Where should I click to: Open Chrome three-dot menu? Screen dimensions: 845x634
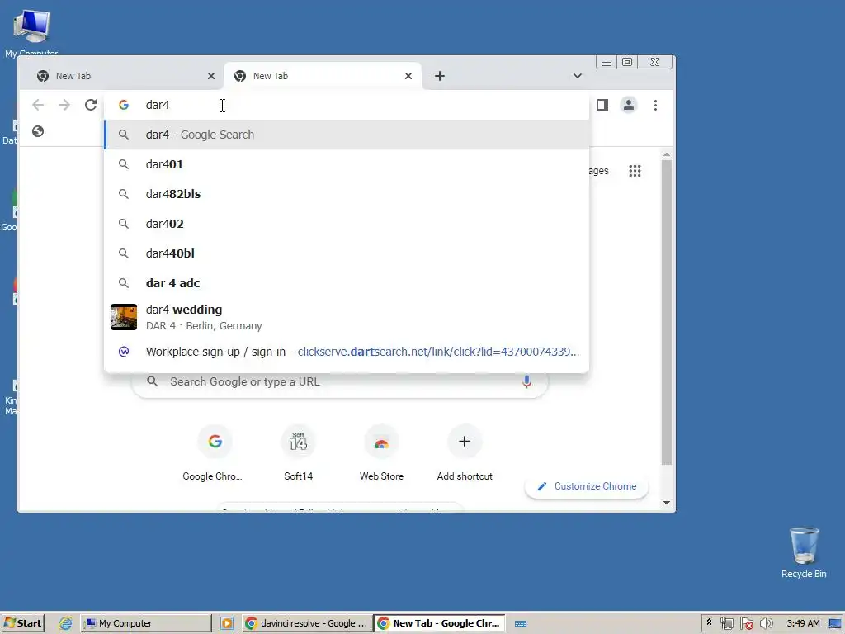(655, 105)
